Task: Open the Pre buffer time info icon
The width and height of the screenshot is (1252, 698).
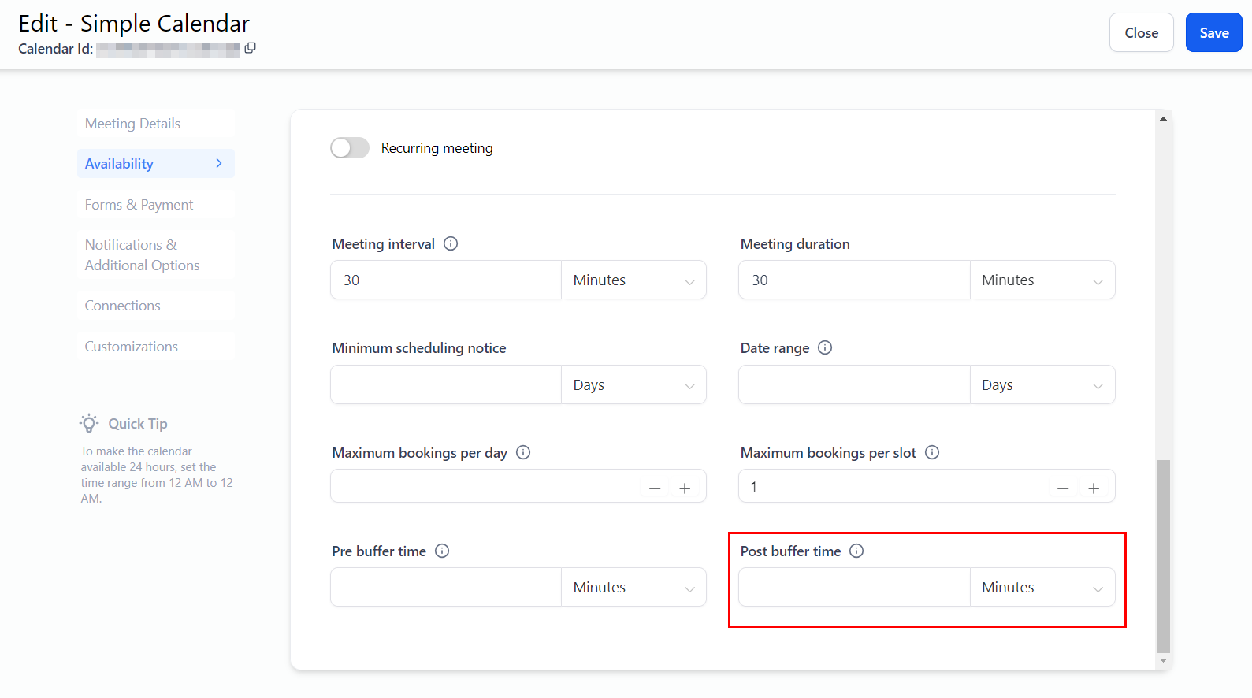Action: pos(442,551)
